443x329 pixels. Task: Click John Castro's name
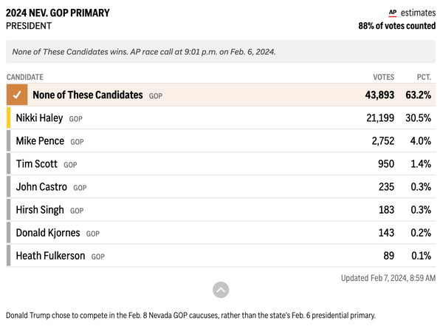(x=41, y=187)
